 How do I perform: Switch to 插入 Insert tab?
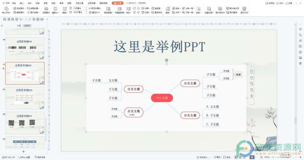(22, 3)
